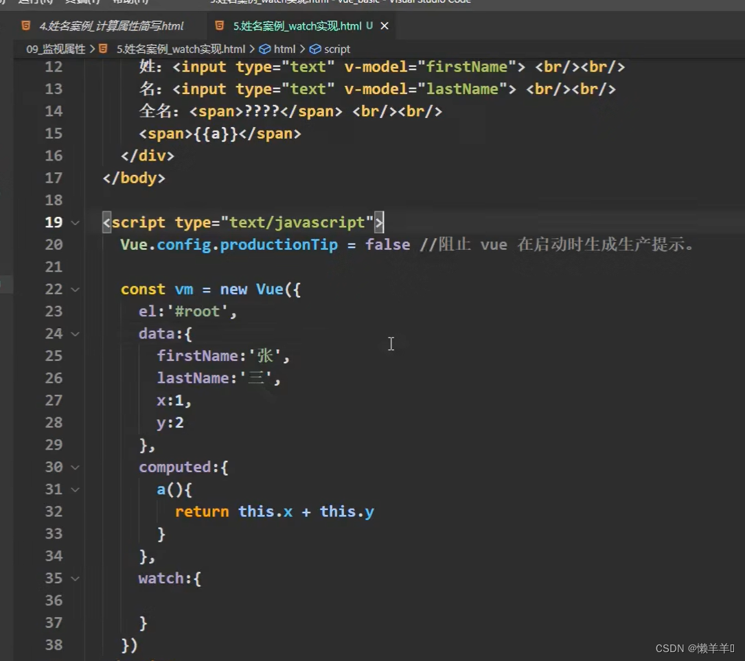Click the html breadcrumb label
This screenshot has width=745, height=661.
[284, 49]
